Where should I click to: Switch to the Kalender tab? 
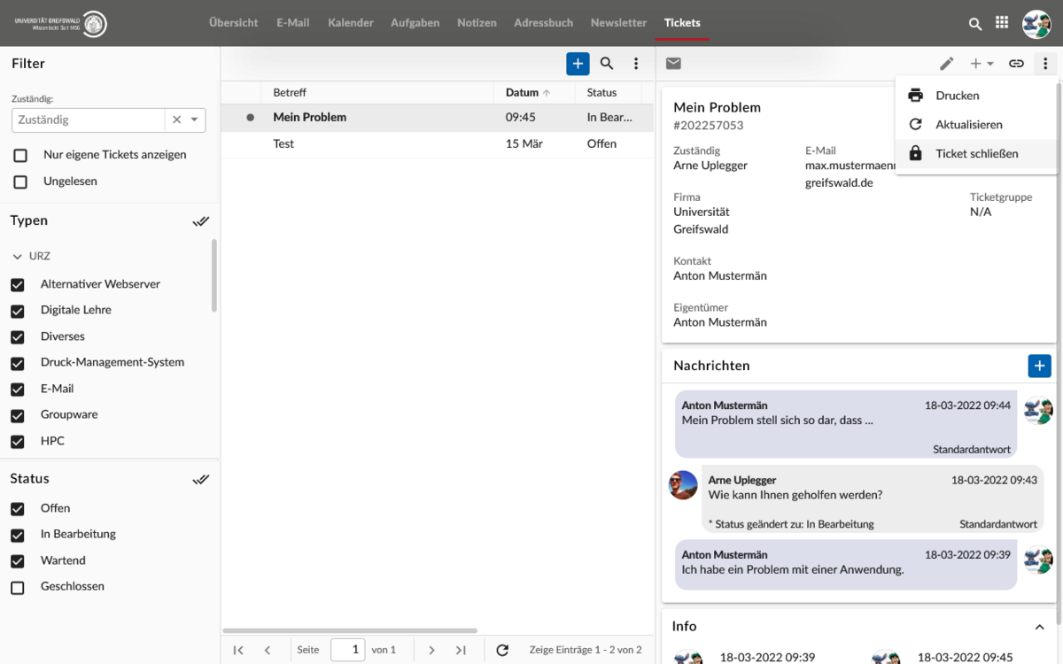(x=350, y=23)
